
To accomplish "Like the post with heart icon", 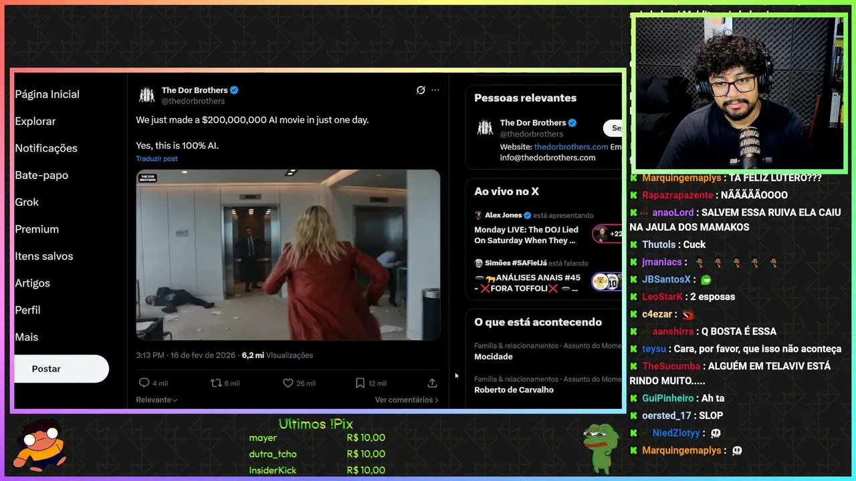I will click(288, 383).
